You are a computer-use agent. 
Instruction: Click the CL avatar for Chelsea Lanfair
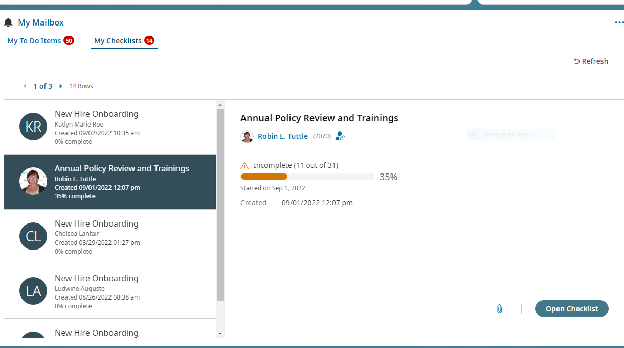pos(33,236)
